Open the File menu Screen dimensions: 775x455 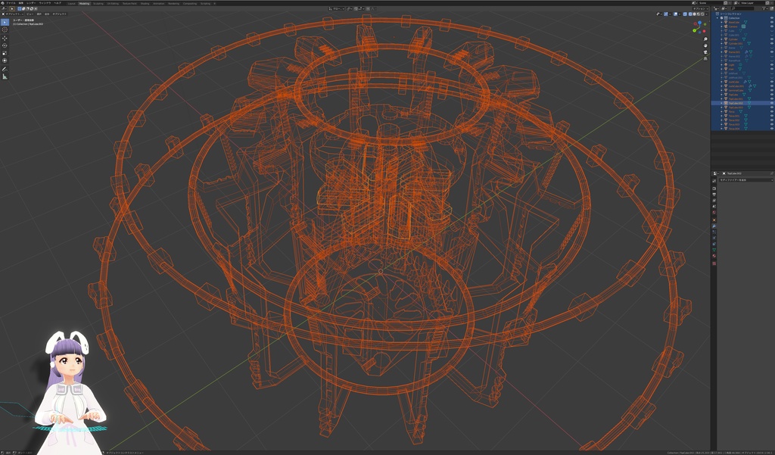[x=11, y=3]
